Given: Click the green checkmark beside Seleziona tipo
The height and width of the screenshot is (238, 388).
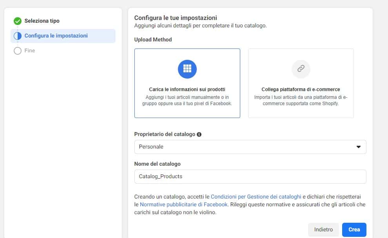Looking at the screenshot, I should pyautogui.click(x=18, y=21).
